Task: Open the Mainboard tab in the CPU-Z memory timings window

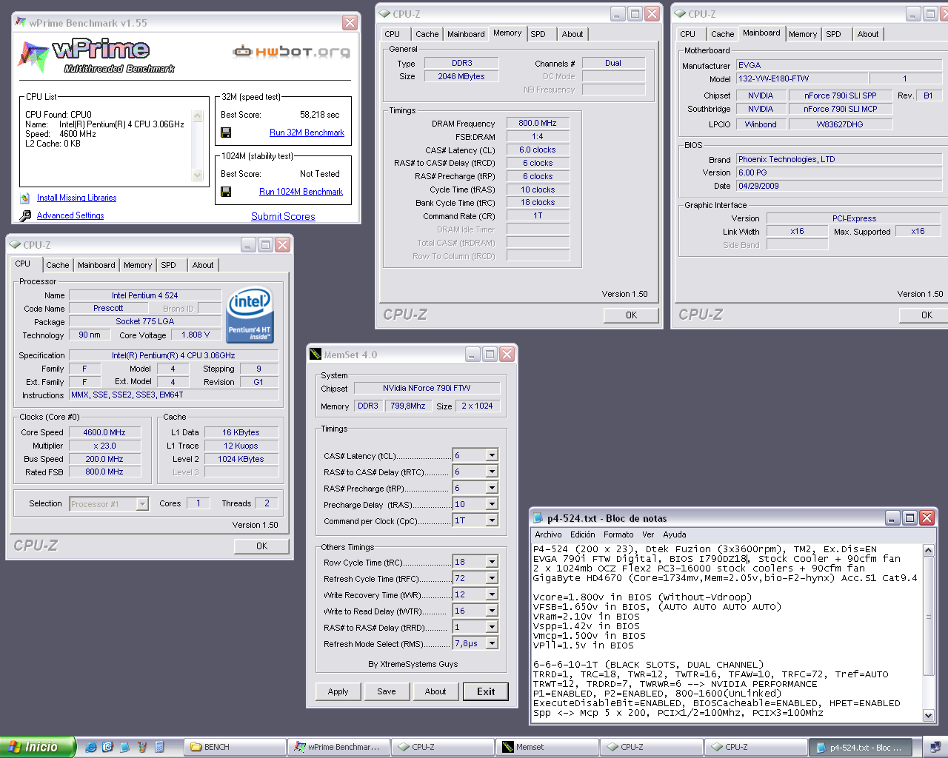Action: tap(466, 34)
